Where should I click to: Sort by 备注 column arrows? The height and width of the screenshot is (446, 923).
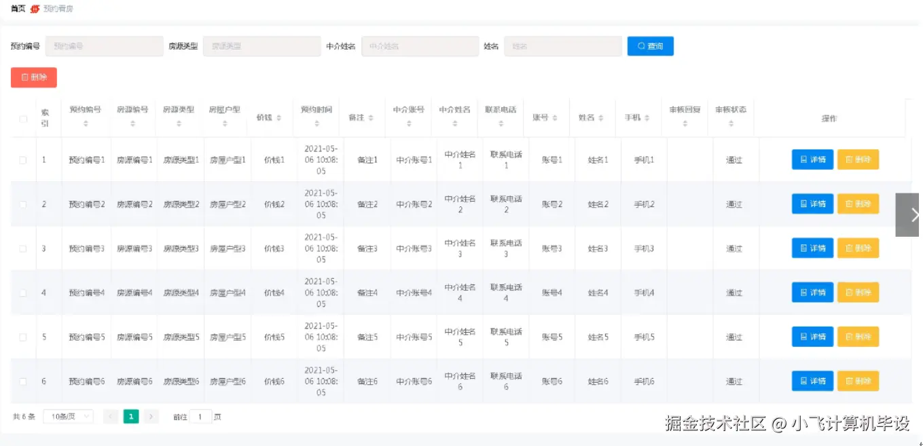[x=371, y=118]
